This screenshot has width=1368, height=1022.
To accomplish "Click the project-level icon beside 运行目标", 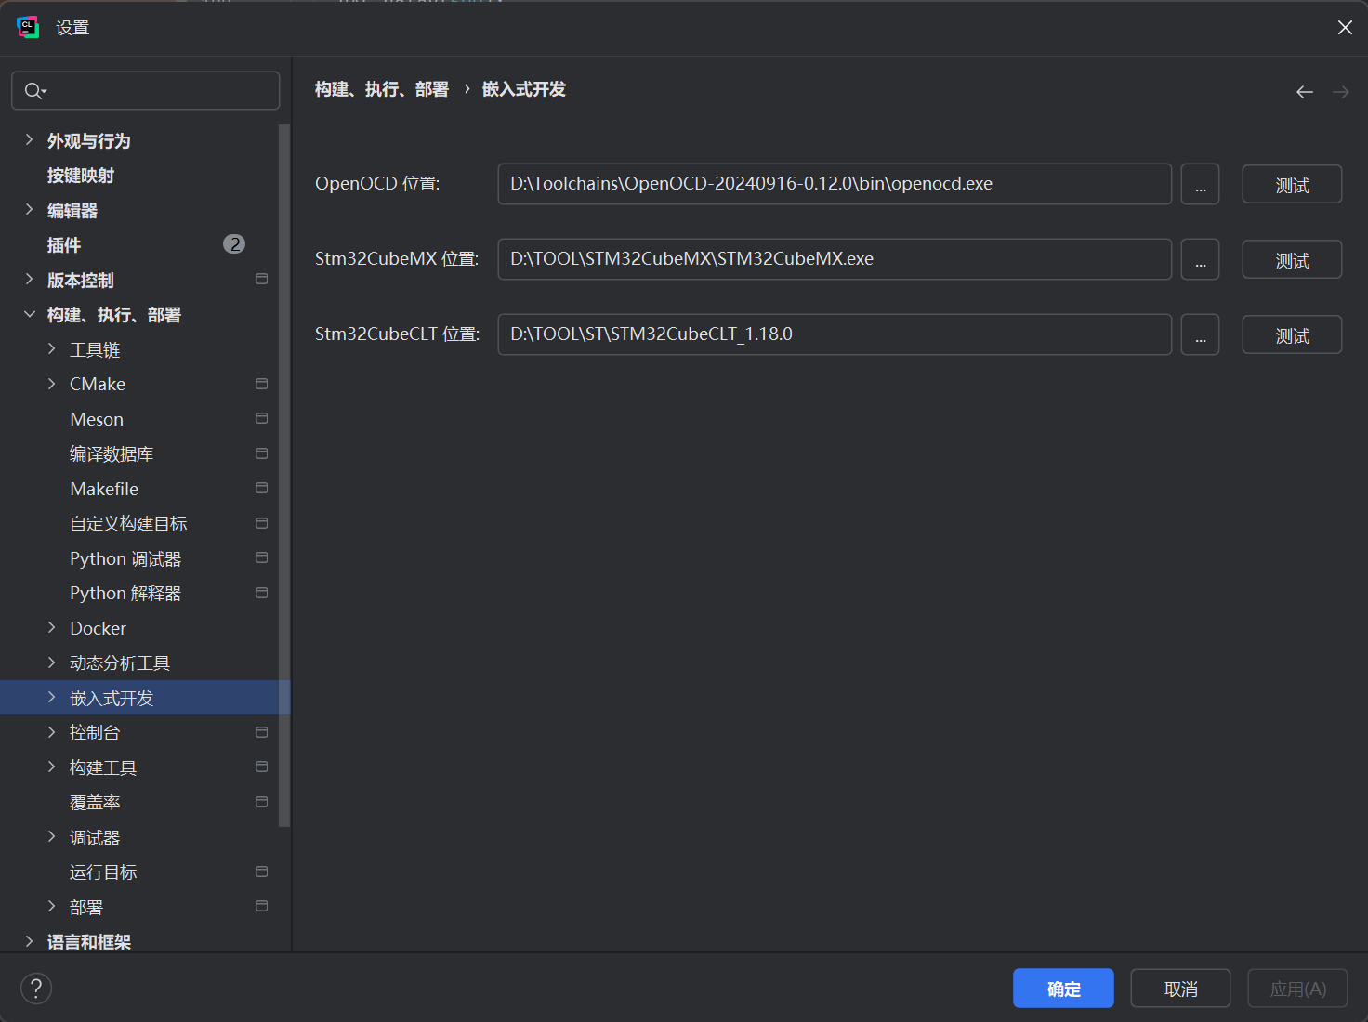I will pos(261,871).
